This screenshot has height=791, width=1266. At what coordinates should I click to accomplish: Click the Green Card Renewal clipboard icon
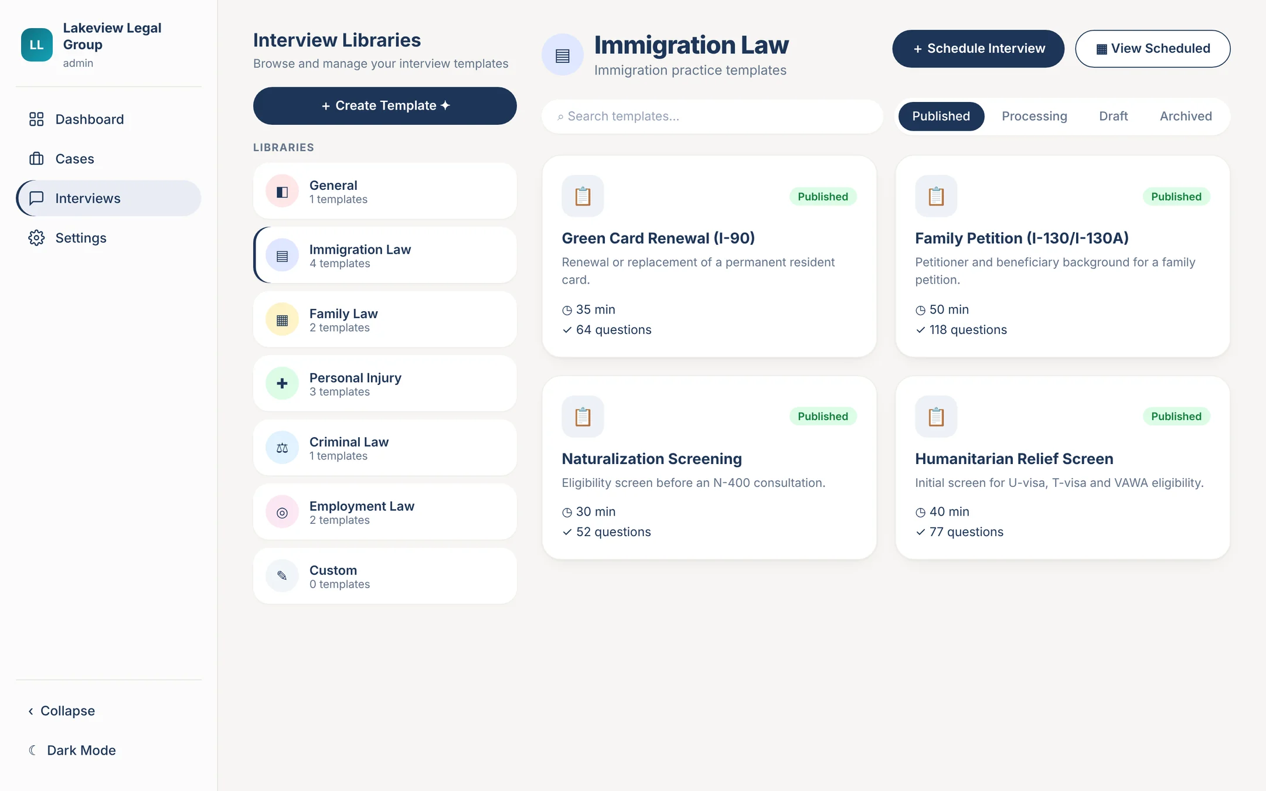[583, 196]
